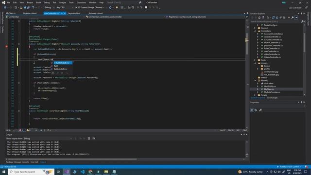The image size is (311, 175).
Task: Open the Package Manager Console tab
Action: [x=17, y=162]
